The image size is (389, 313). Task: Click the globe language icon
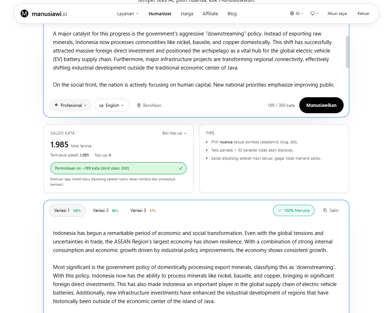click(x=292, y=13)
